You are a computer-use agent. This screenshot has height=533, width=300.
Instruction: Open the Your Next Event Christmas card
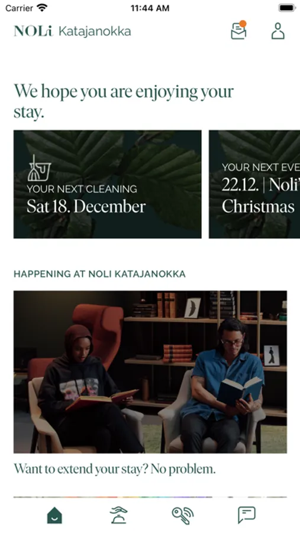[254, 184]
